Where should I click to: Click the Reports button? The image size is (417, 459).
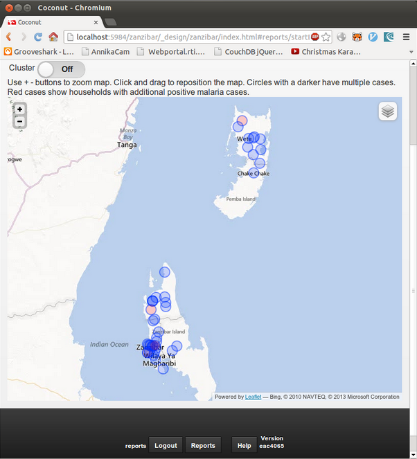(203, 446)
